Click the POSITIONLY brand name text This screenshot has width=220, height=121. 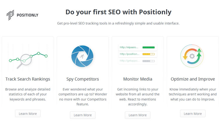[27, 15]
